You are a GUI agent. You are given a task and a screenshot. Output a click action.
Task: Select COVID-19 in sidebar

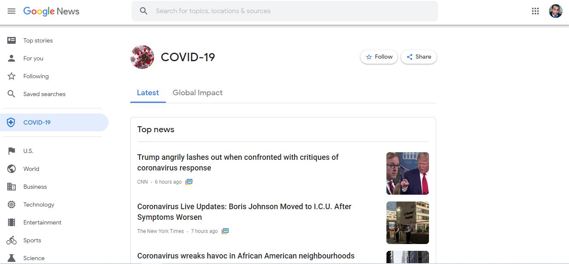54,122
